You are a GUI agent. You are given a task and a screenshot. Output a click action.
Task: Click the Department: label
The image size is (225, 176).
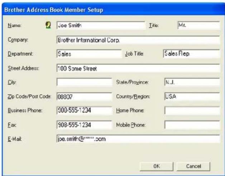tap(20, 54)
